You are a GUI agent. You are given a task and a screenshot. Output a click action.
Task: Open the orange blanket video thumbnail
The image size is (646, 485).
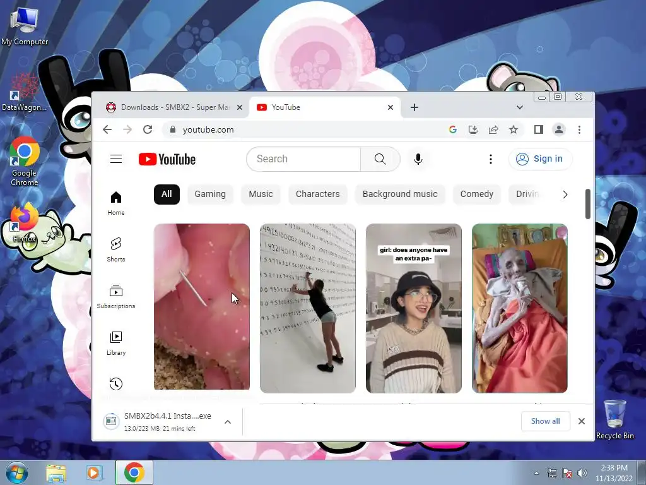pyautogui.click(x=520, y=308)
